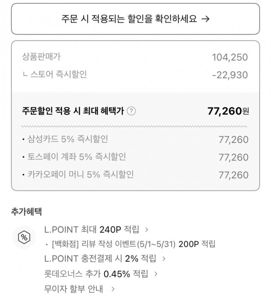Image resolution: width=271 pixels, height=304 pixels.
Task: Click the 77,260원 최대 혜택가 price
Action: click(x=228, y=111)
